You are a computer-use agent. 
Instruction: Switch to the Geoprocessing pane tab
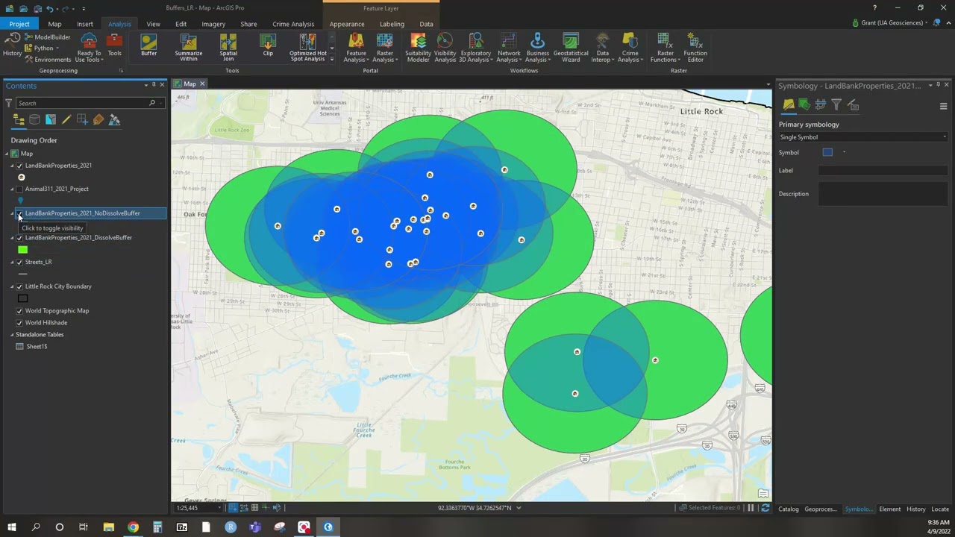[820, 509]
